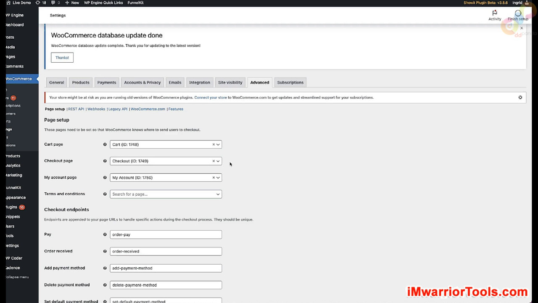Select the Advanced settings tab
The width and height of the screenshot is (538, 303).
[260, 82]
